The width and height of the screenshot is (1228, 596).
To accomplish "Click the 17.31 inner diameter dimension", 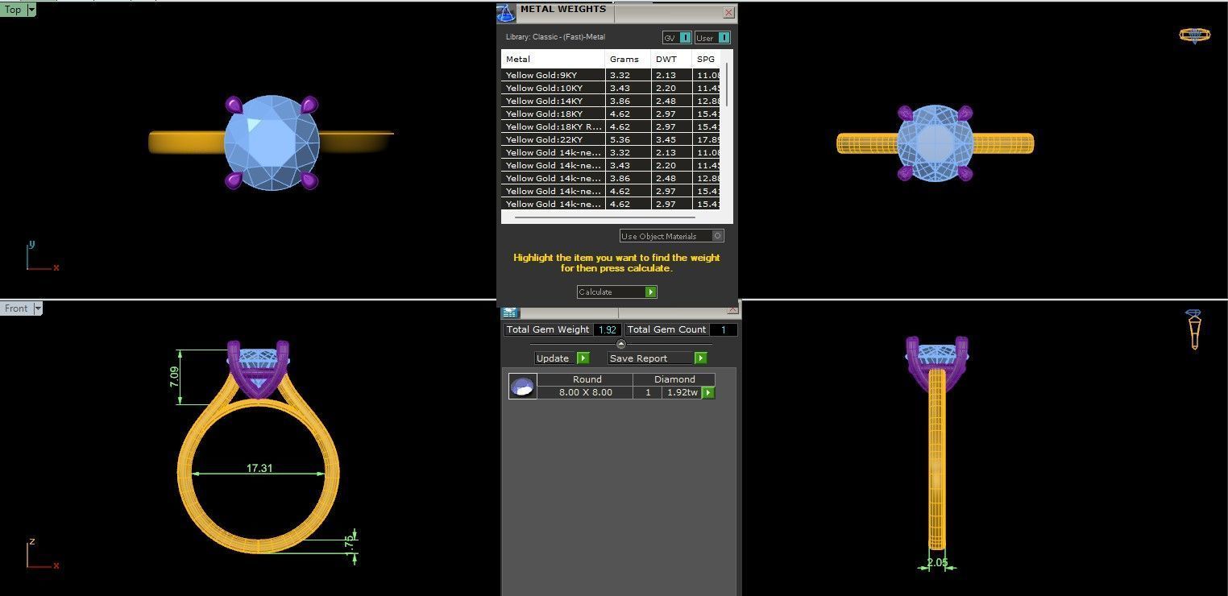I will pos(259,468).
